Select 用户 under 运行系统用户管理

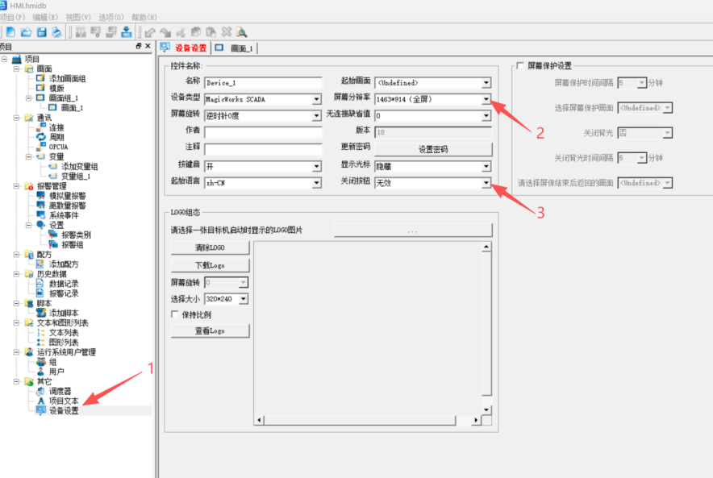56,372
